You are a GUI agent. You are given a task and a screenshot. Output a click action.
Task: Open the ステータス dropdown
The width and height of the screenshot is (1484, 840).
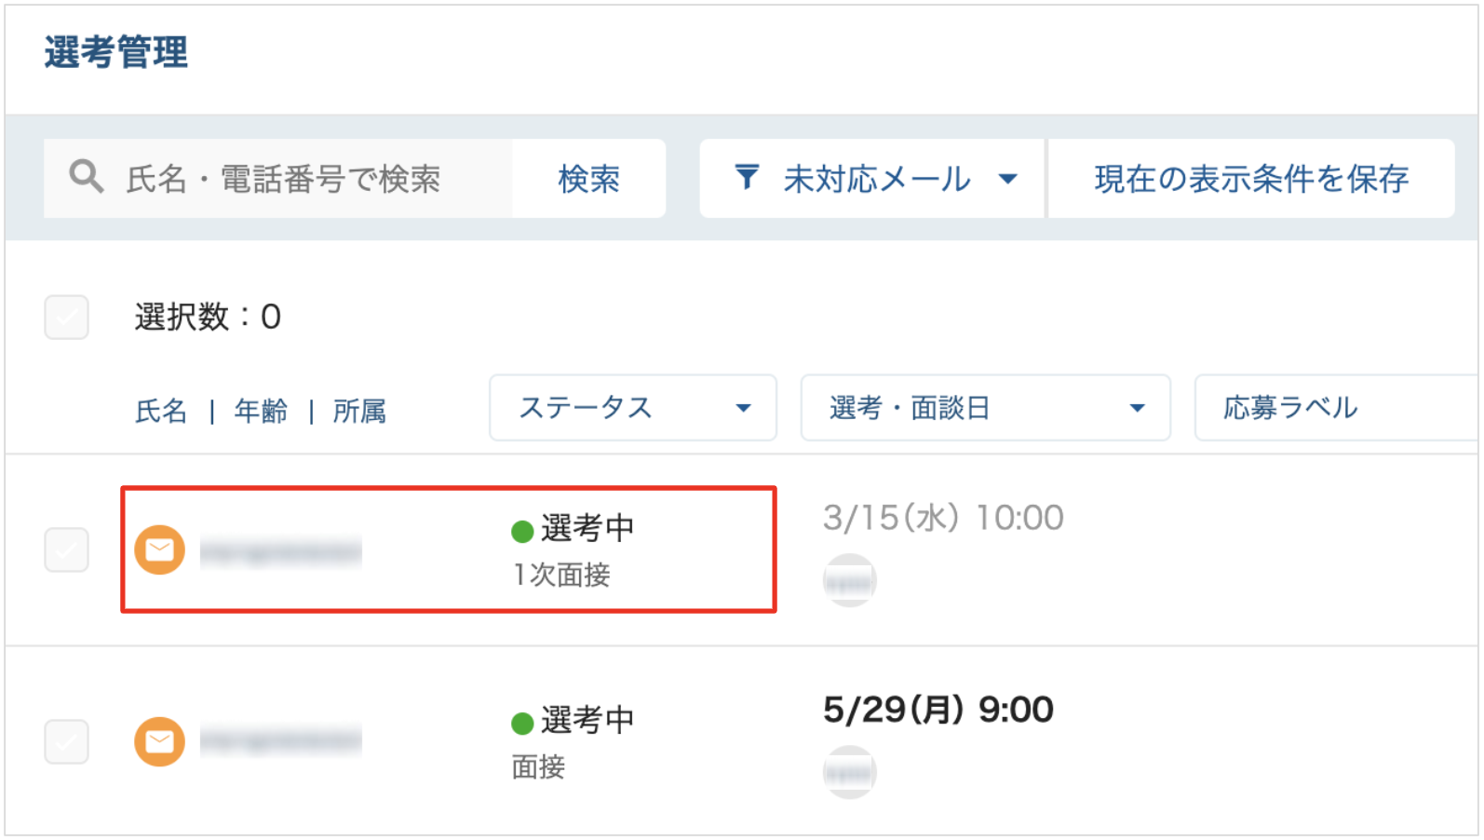pyautogui.click(x=633, y=408)
